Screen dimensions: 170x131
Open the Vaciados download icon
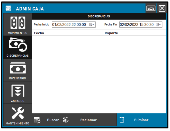(17, 91)
